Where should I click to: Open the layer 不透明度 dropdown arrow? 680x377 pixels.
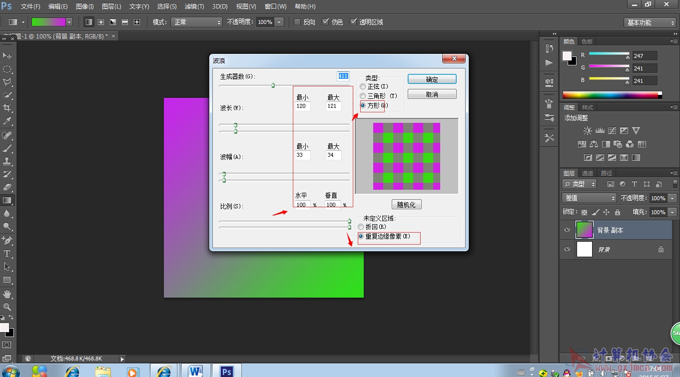pos(672,198)
